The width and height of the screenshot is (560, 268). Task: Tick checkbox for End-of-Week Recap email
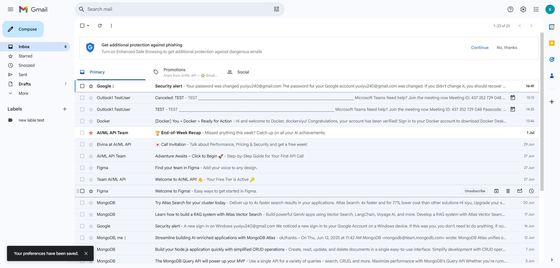(82, 133)
